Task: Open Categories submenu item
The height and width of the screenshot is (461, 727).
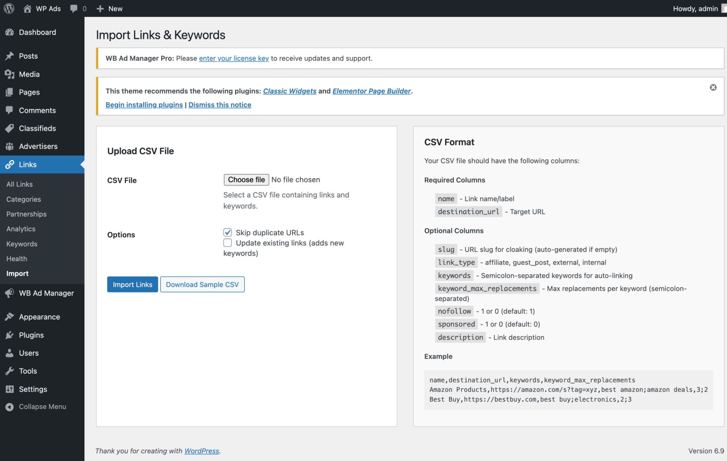Action: tap(23, 199)
